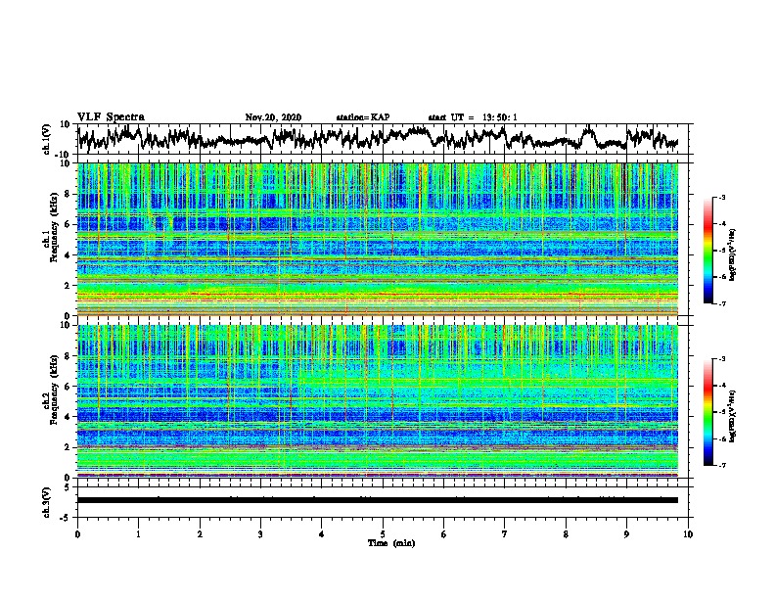Click the "VLF Spectra" plot title
The width and height of the screenshot is (775, 599).
[x=111, y=117]
